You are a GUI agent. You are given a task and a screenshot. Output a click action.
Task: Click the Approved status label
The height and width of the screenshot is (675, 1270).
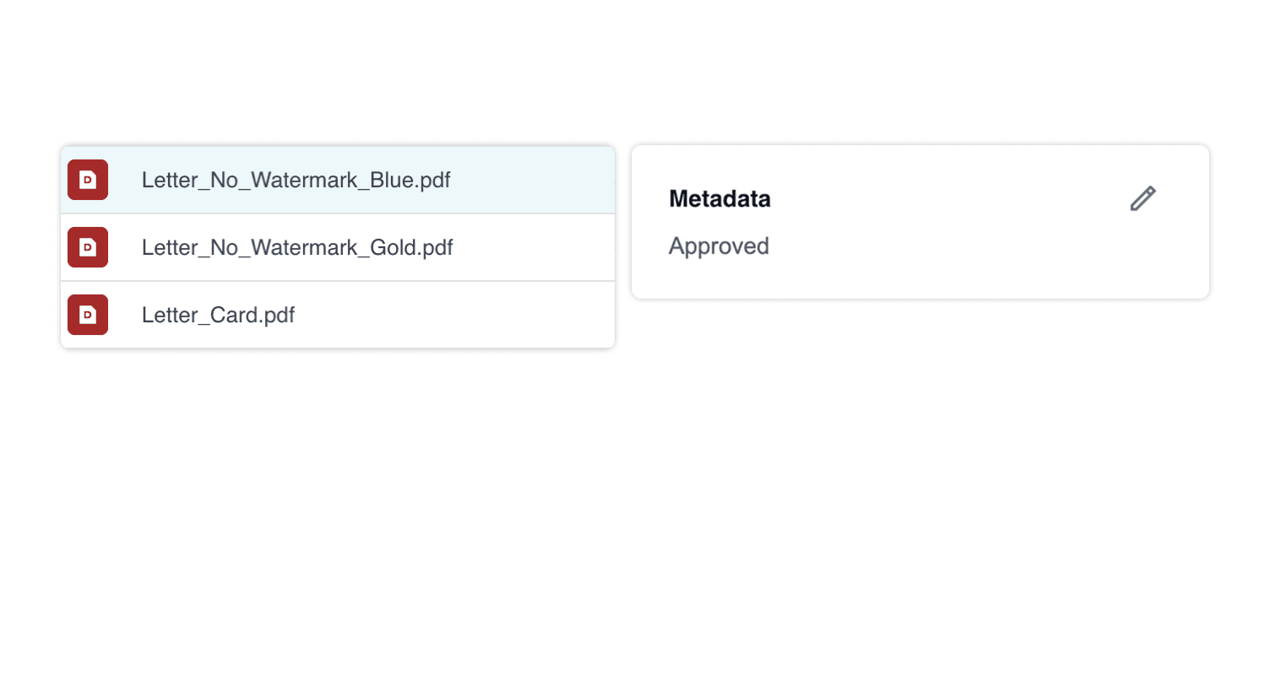pyautogui.click(x=718, y=246)
